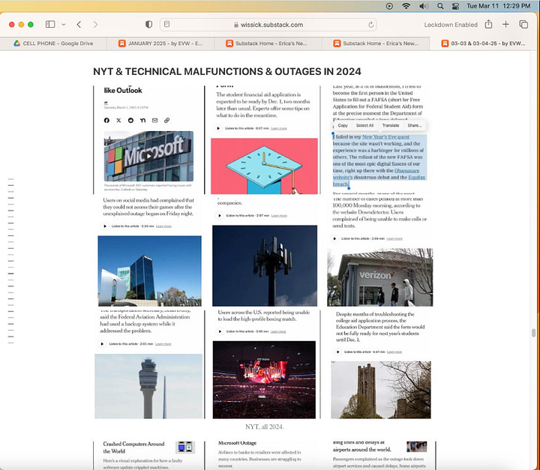Share Outlook article on X icon

pos(118,120)
